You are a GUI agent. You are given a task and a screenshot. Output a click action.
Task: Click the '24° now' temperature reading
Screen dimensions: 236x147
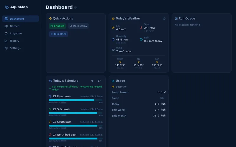tap(150, 28)
